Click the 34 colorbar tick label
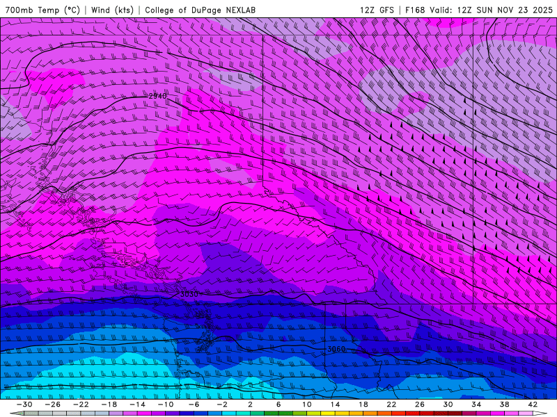Screen dimensions: 557x417 pyautogui.click(x=476, y=404)
